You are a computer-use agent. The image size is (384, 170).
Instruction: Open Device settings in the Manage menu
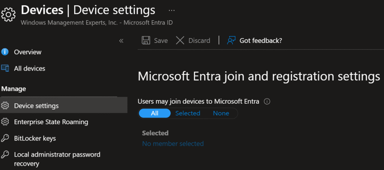click(36, 106)
